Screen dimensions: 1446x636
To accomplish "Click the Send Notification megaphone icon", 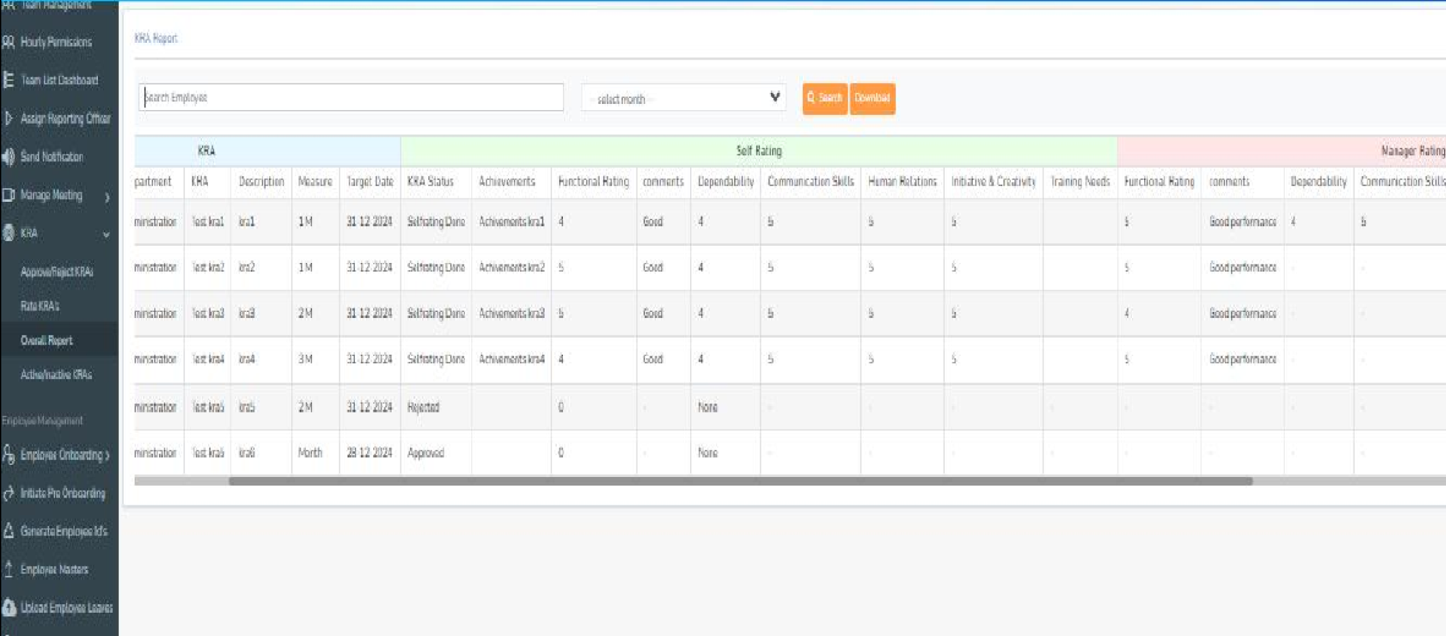I will [8, 157].
